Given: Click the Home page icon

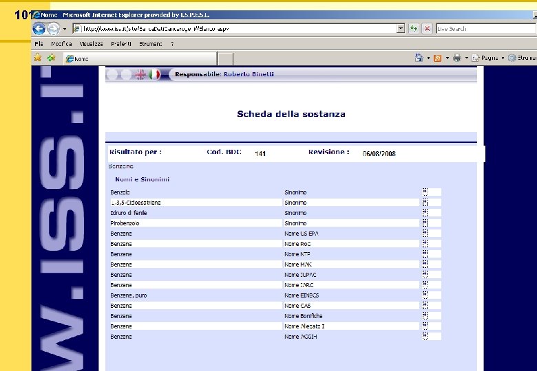Looking at the screenshot, I should (x=419, y=58).
